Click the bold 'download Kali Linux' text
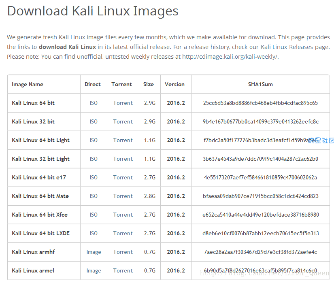 (x=68, y=47)
